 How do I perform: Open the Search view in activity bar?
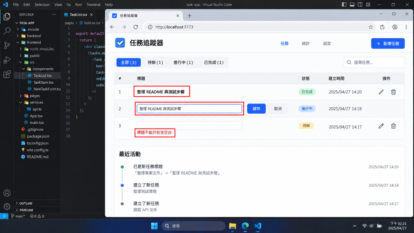click(x=7, y=31)
